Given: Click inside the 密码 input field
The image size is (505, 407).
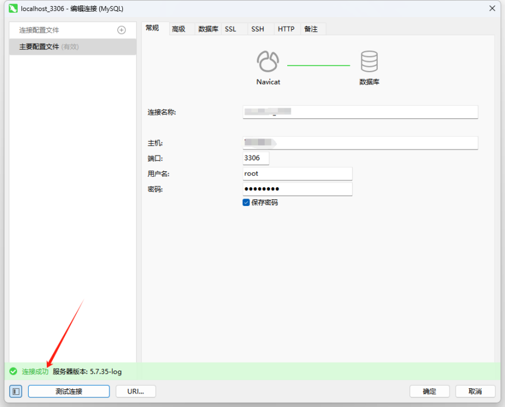Looking at the screenshot, I should (x=297, y=189).
